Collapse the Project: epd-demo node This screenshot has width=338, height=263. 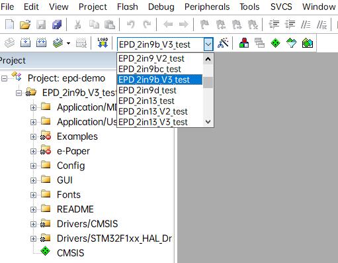(x=4, y=78)
